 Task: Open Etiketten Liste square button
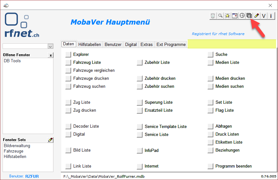[210, 142]
